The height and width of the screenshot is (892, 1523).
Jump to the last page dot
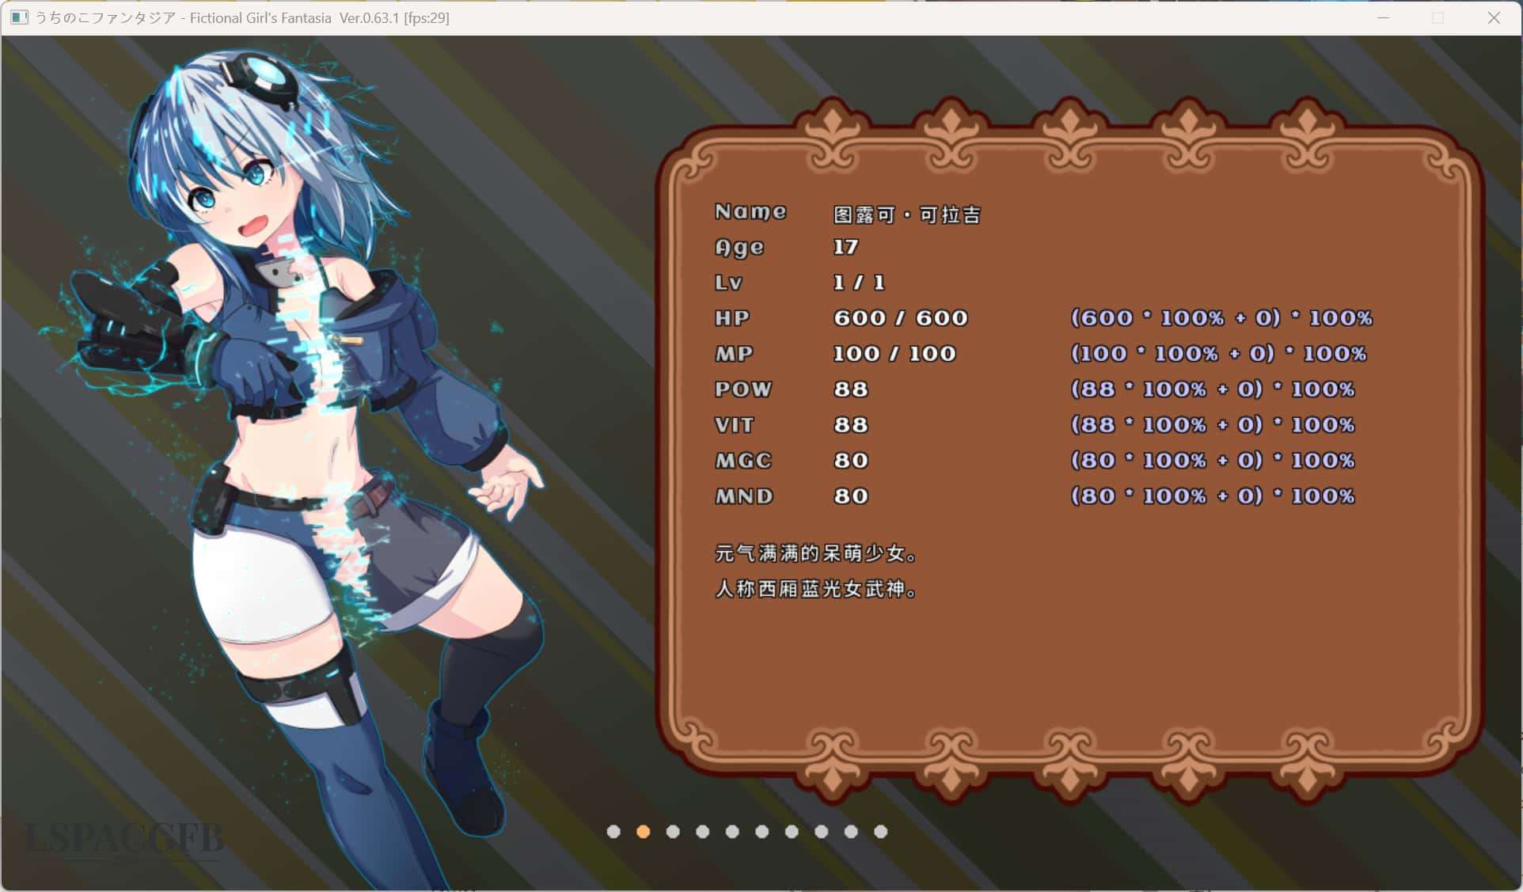(x=880, y=832)
